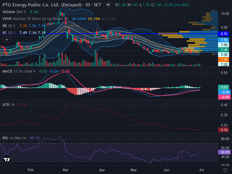The image size is (232, 174).
Task: Click the VPVR 20.19M down volume value
Action: [x=94, y=19]
